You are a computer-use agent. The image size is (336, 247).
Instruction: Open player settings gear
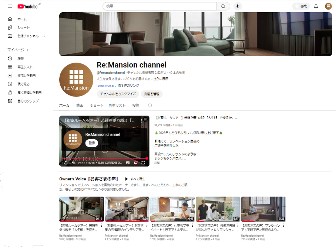click(135, 163)
